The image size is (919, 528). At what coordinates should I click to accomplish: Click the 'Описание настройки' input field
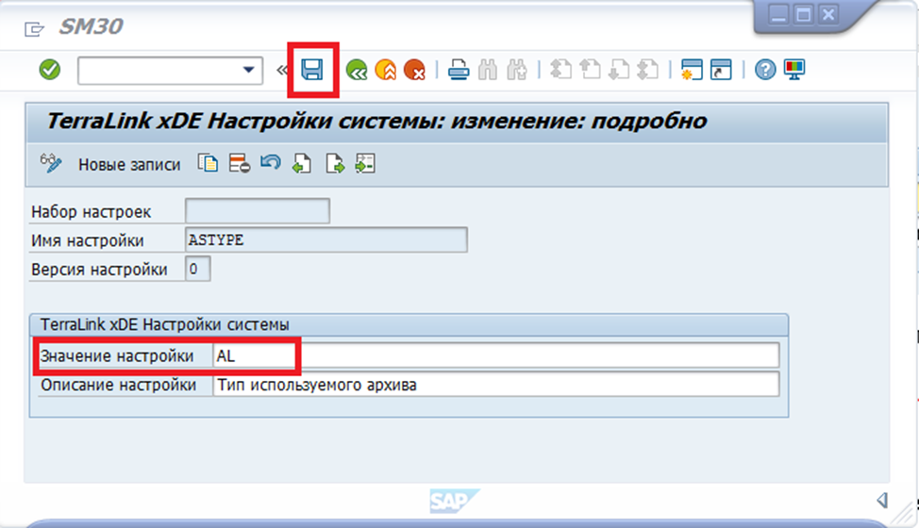pos(495,385)
